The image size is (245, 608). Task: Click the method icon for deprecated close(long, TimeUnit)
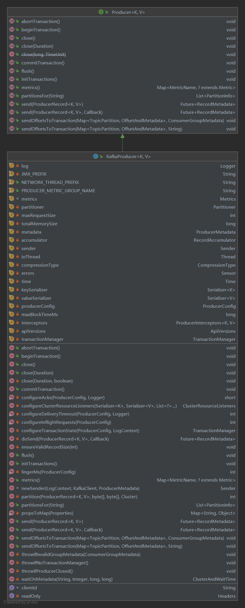12,54
